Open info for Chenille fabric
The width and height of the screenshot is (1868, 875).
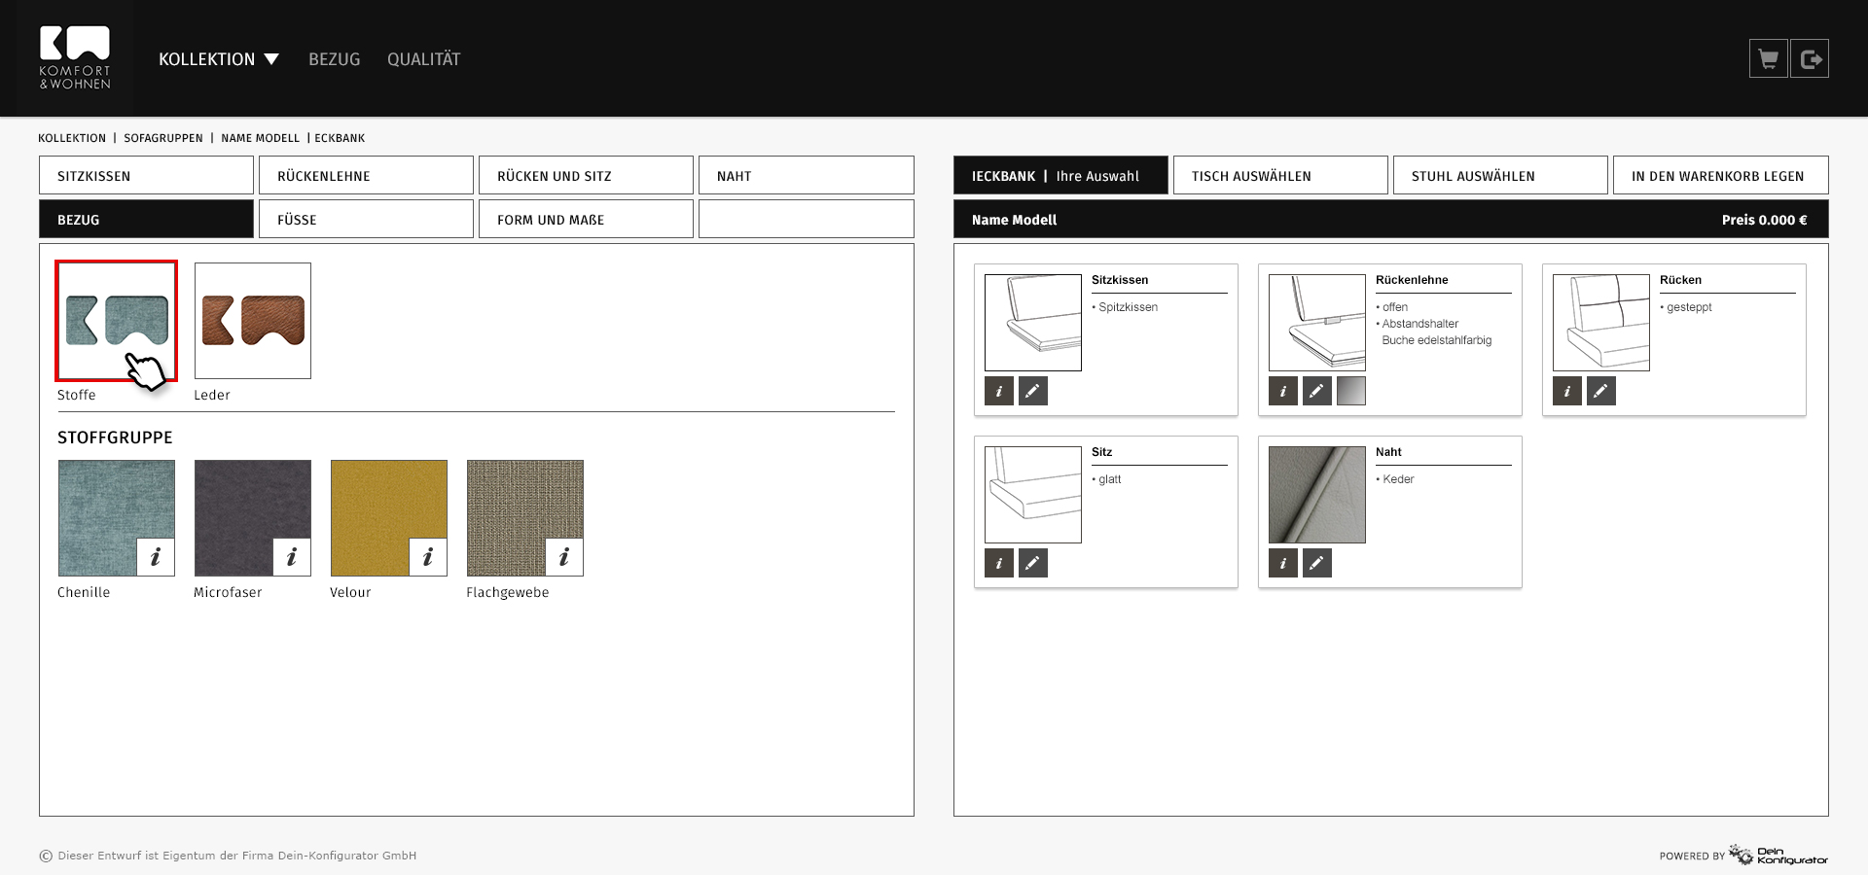156,557
